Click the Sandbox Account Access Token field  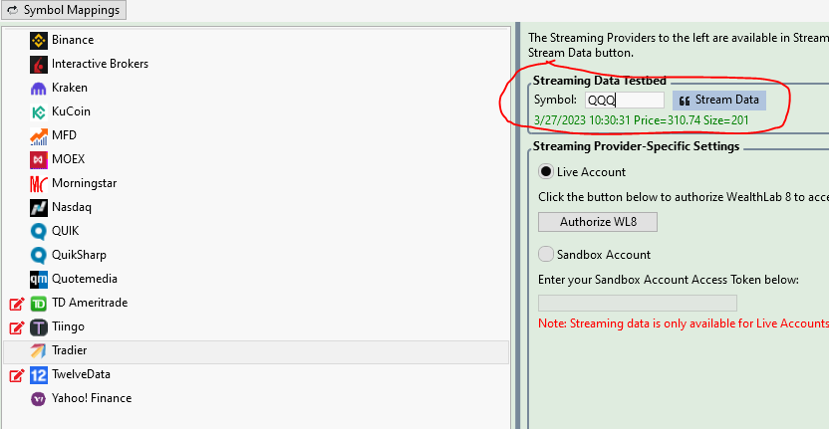637,303
